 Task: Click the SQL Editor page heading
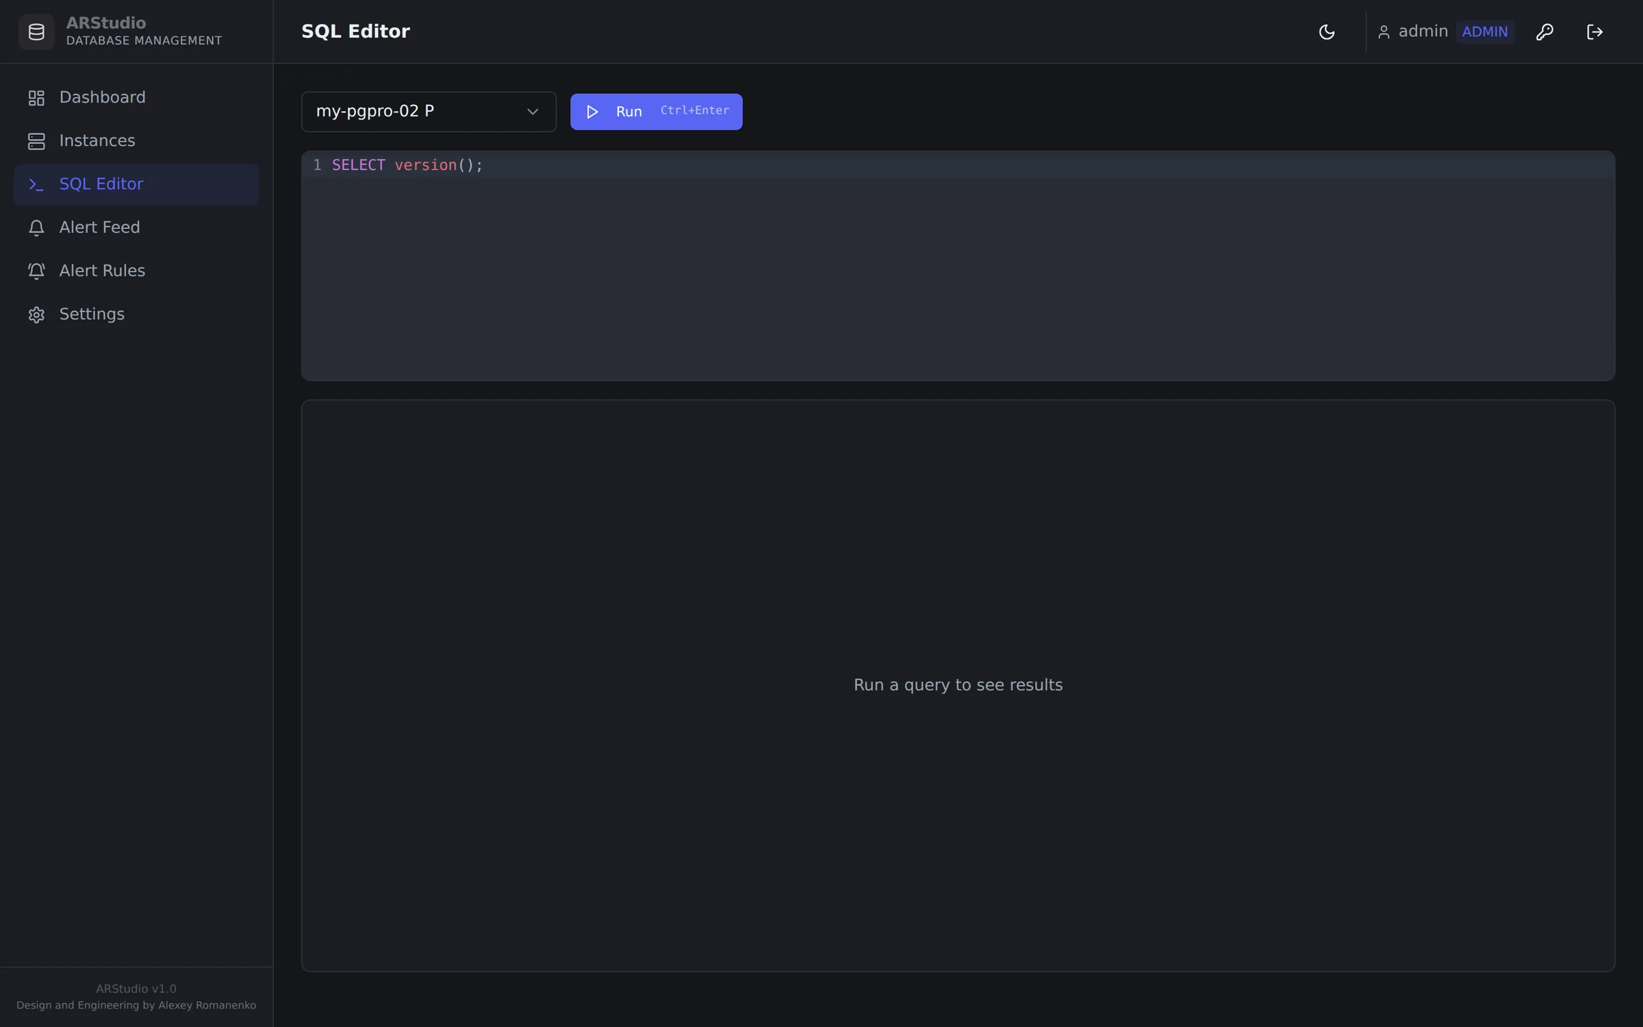click(x=355, y=31)
